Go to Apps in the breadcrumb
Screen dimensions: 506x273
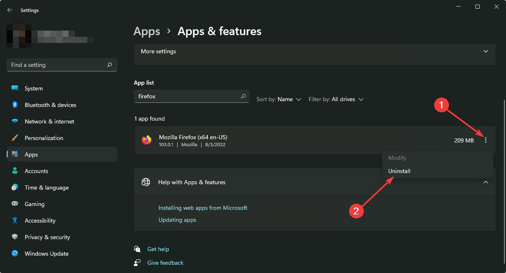pos(147,31)
